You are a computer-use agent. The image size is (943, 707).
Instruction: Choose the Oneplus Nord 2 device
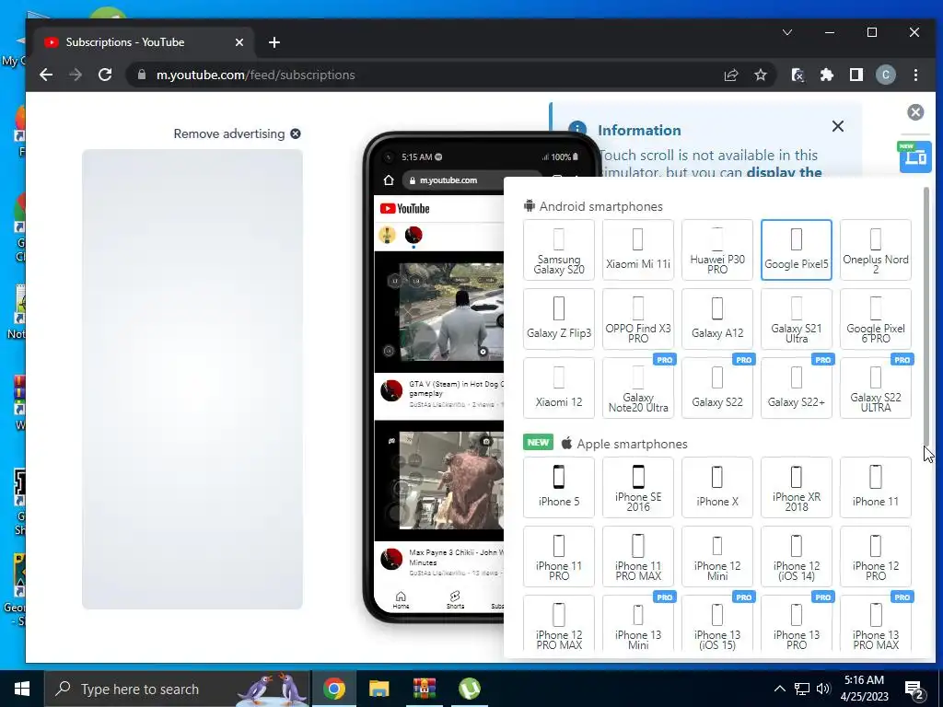[x=876, y=250]
